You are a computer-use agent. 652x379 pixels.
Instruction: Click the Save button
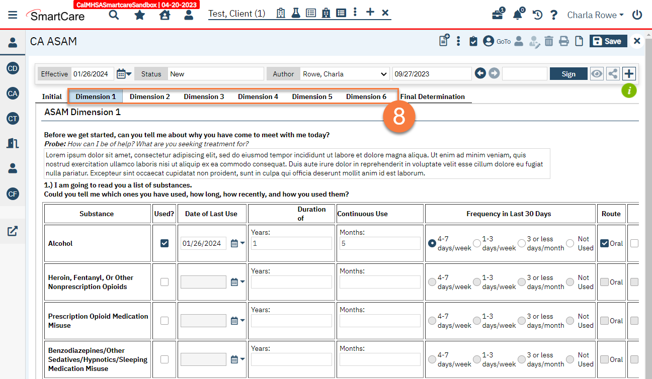point(608,41)
